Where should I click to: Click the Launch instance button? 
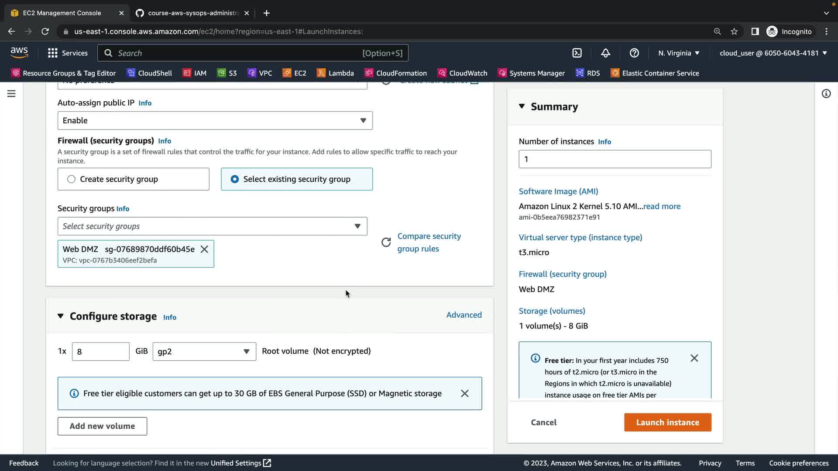click(667, 422)
